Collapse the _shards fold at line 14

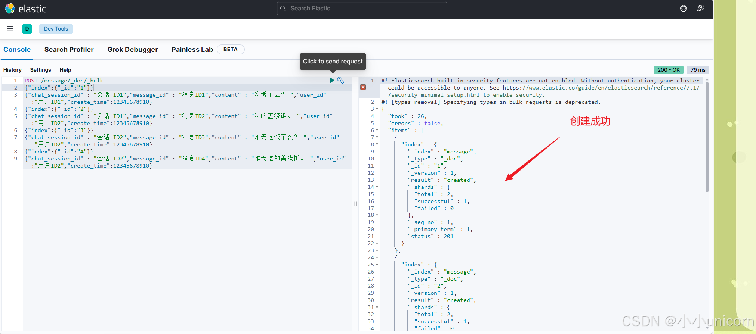point(377,187)
